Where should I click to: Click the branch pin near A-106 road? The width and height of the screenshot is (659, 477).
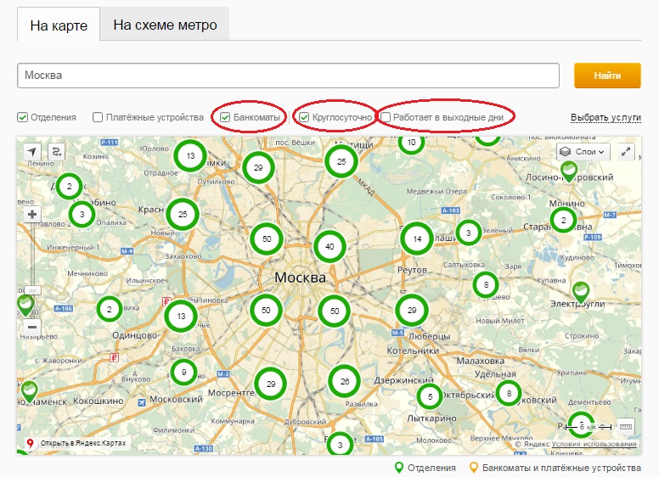click(25, 306)
